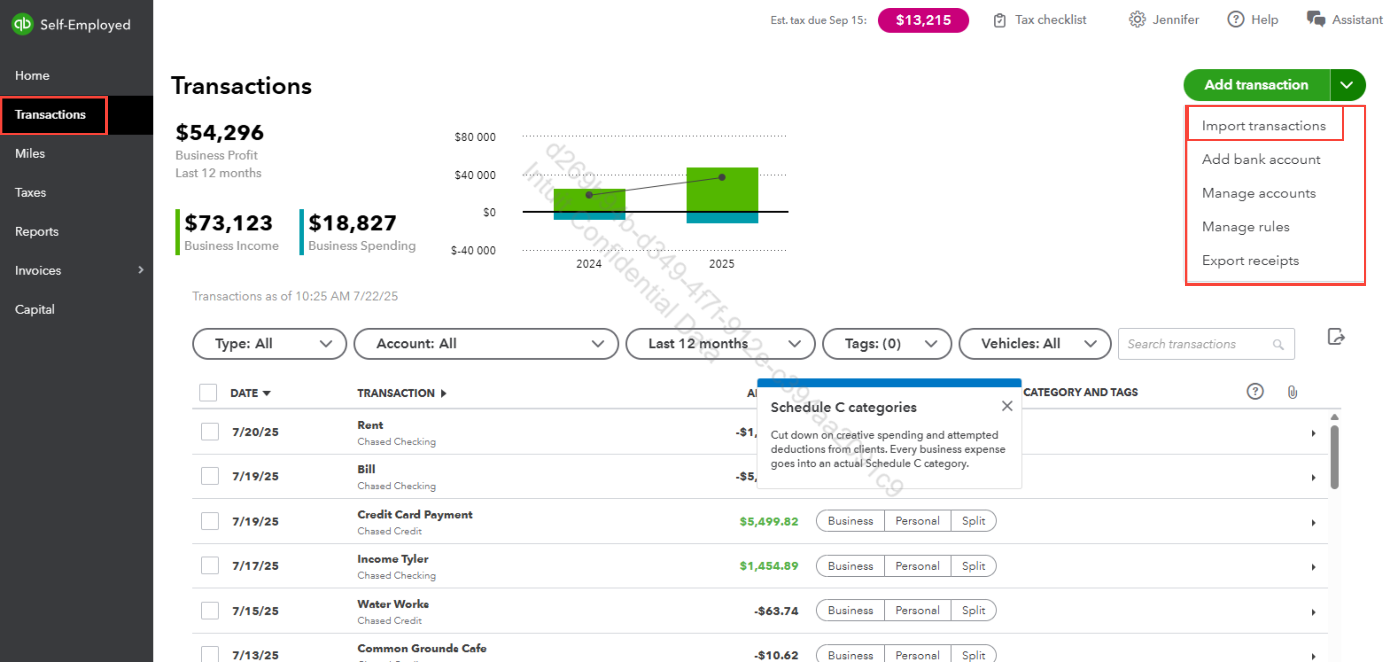This screenshot has width=1398, height=662.
Task: Close the Schedule C categories tooltip
Action: point(1007,406)
